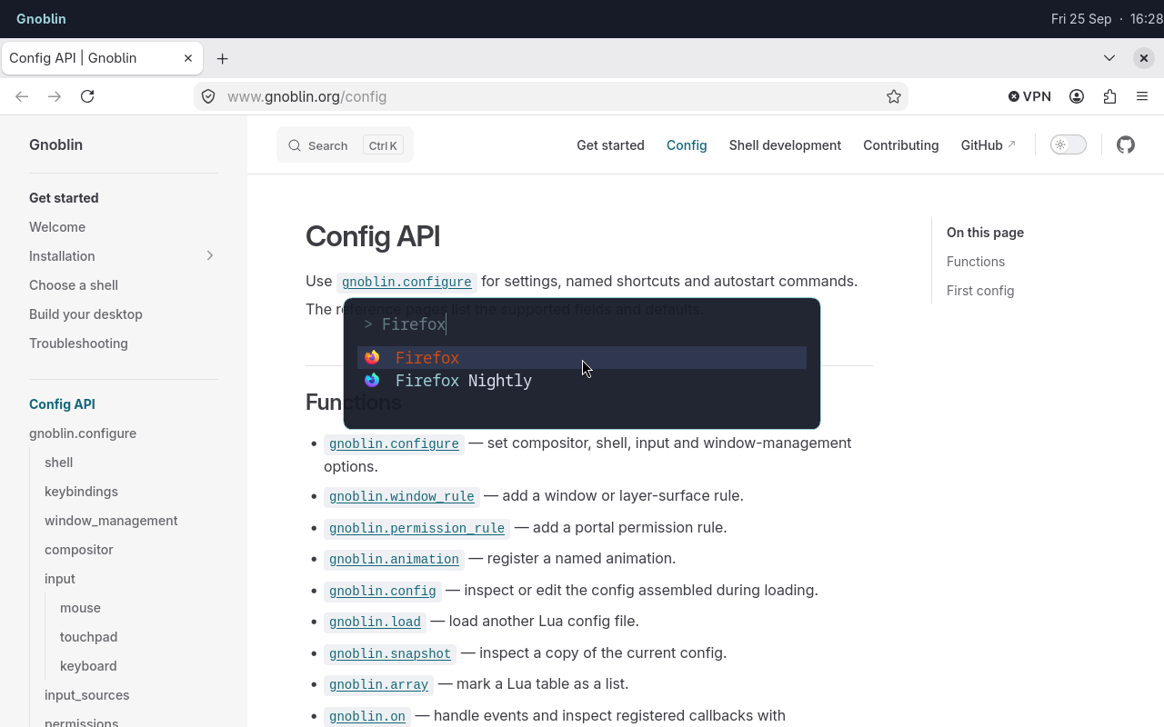Image resolution: width=1164 pixels, height=727 pixels.
Task: Open the Troubleshooting sidebar link
Action: (78, 344)
